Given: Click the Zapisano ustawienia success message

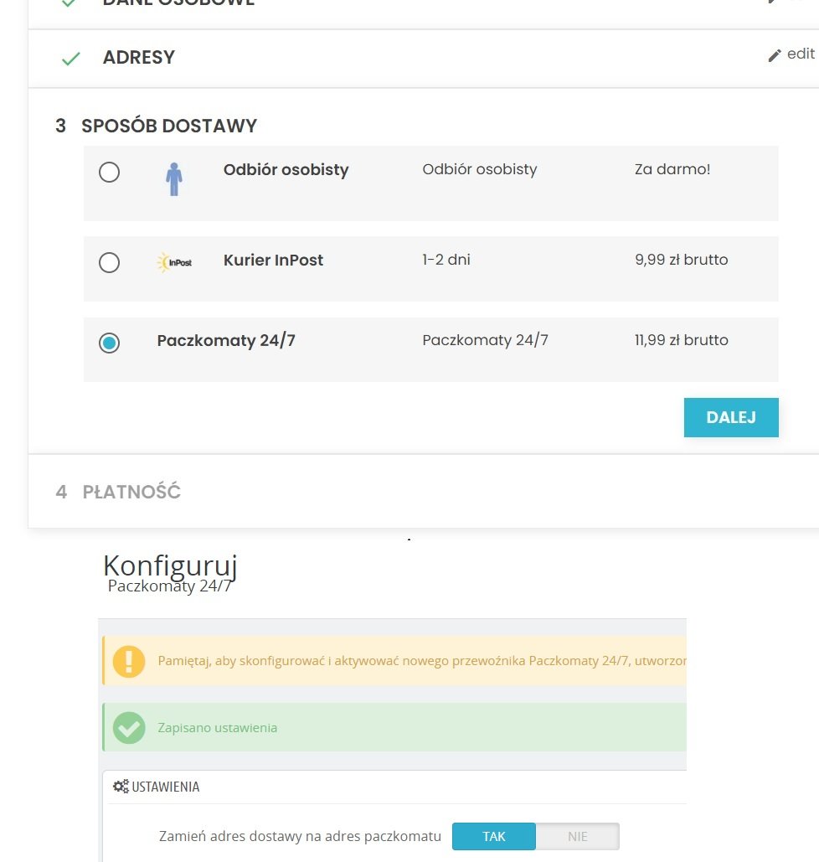Looking at the screenshot, I should point(217,727).
